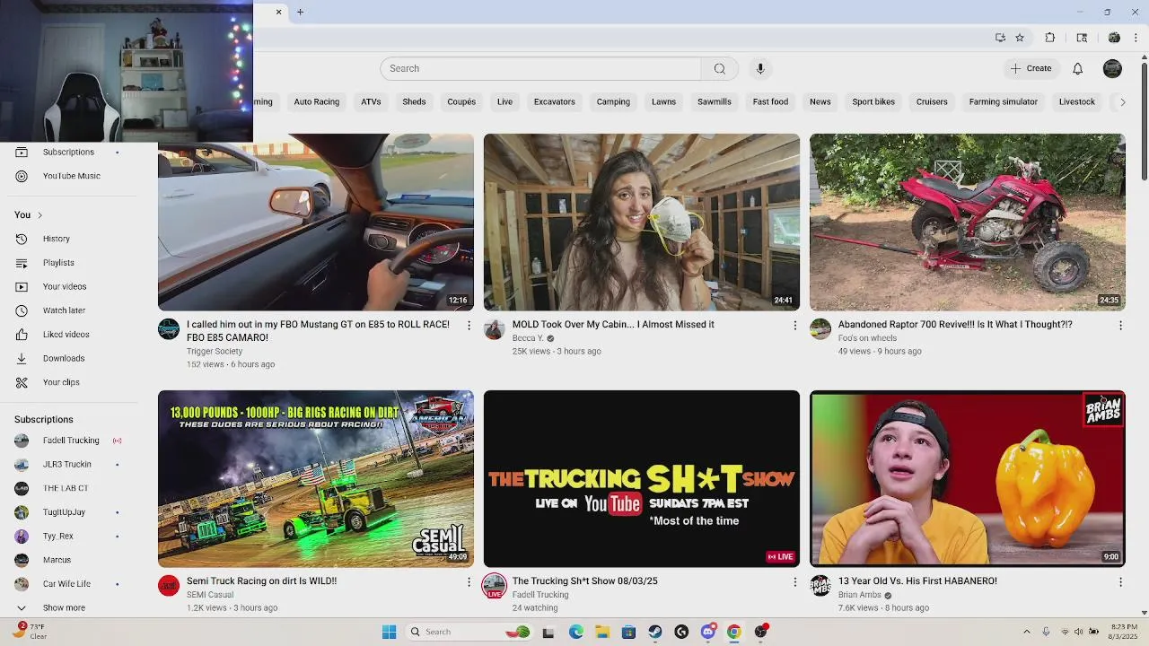Open more options for Raptor 700 video
1149x646 pixels.
[x=1120, y=325]
